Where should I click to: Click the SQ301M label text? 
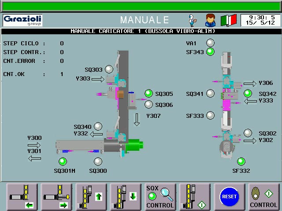pos(65,171)
